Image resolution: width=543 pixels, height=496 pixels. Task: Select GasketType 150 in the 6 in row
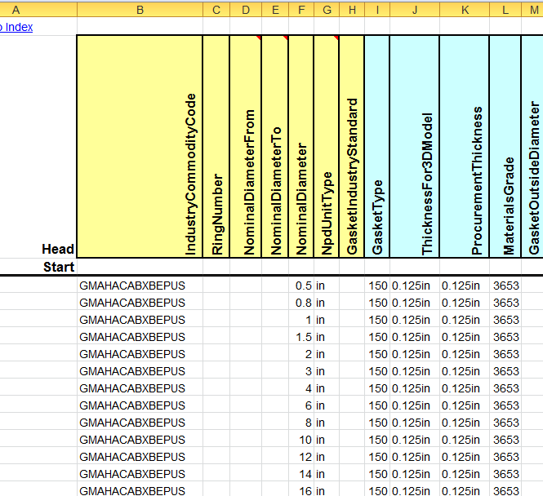click(x=377, y=405)
